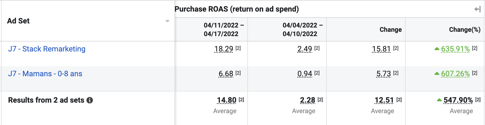Image resolution: width=485 pixels, height=125 pixels.
Task: Open J7 - Stack Remarketing ad set
Action: point(47,49)
